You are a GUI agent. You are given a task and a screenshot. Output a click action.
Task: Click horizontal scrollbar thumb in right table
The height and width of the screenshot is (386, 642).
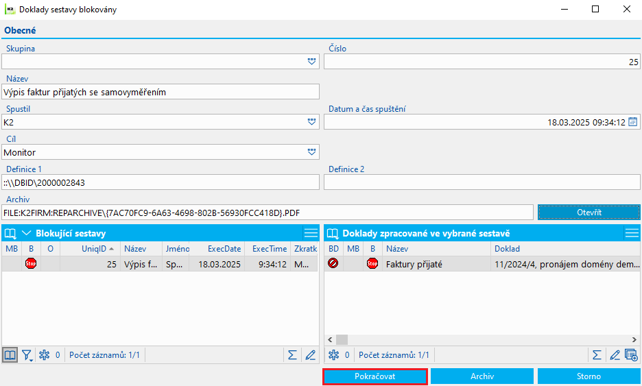pos(342,340)
